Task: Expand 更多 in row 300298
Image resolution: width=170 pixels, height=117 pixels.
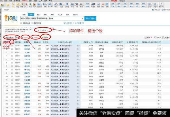Action: point(78,59)
